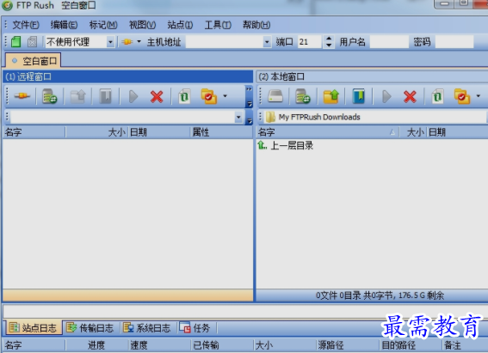This screenshot has height=353, width=488.
Task: Click local pane transfer play icon
Action: tap(386, 96)
